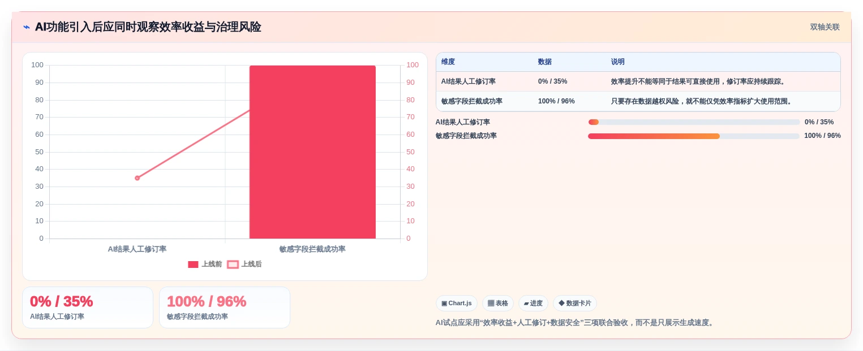Click the 数据 column header
This screenshot has height=351, width=863.
[x=545, y=62]
